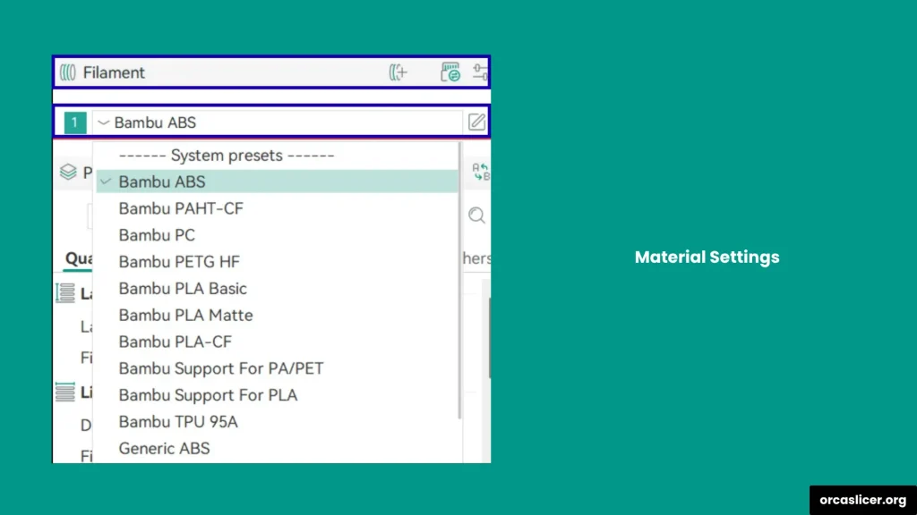This screenshot has width=917, height=515.
Task: Click the line width section icon
Action: point(65,392)
